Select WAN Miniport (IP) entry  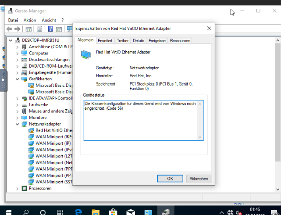(50, 143)
